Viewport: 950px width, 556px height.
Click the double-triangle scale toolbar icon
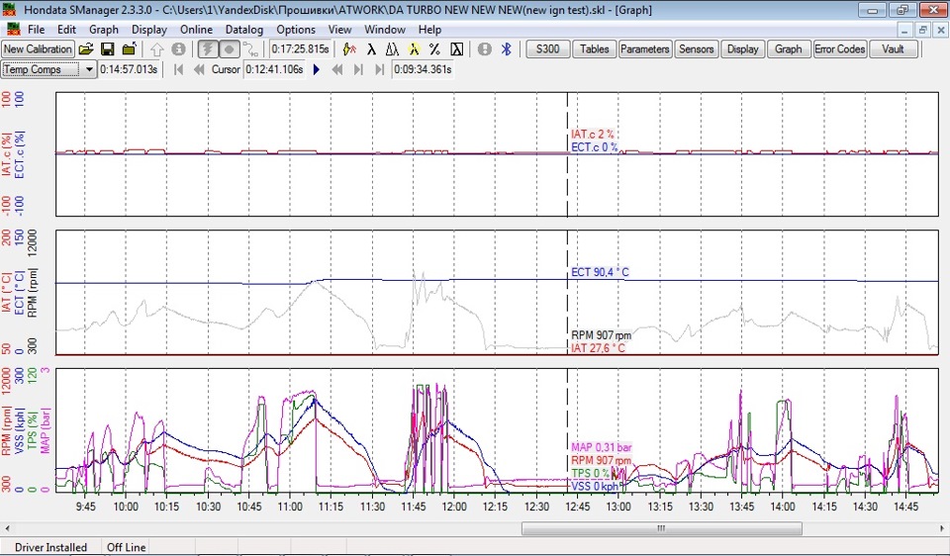392,49
